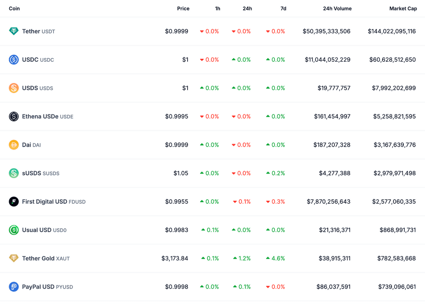Screen dimensions: 425x304
Task: Sort by the 7d change header
Action: point(283,9)
